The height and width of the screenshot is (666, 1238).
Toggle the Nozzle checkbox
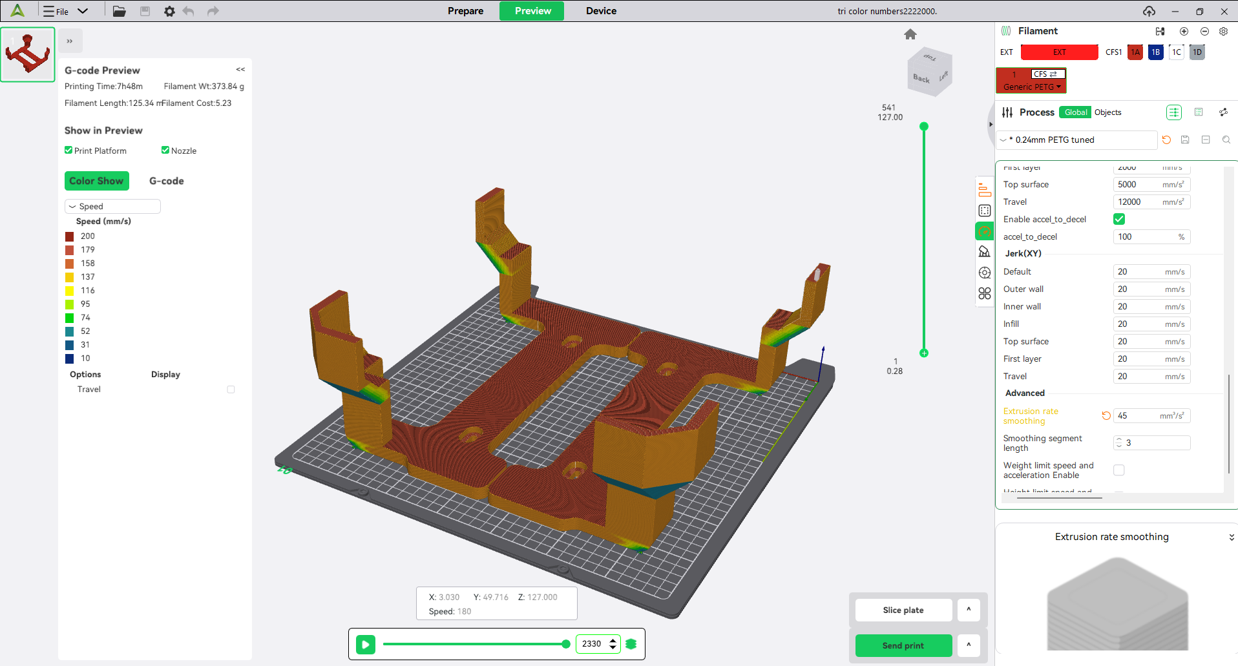tap(165, 151)
